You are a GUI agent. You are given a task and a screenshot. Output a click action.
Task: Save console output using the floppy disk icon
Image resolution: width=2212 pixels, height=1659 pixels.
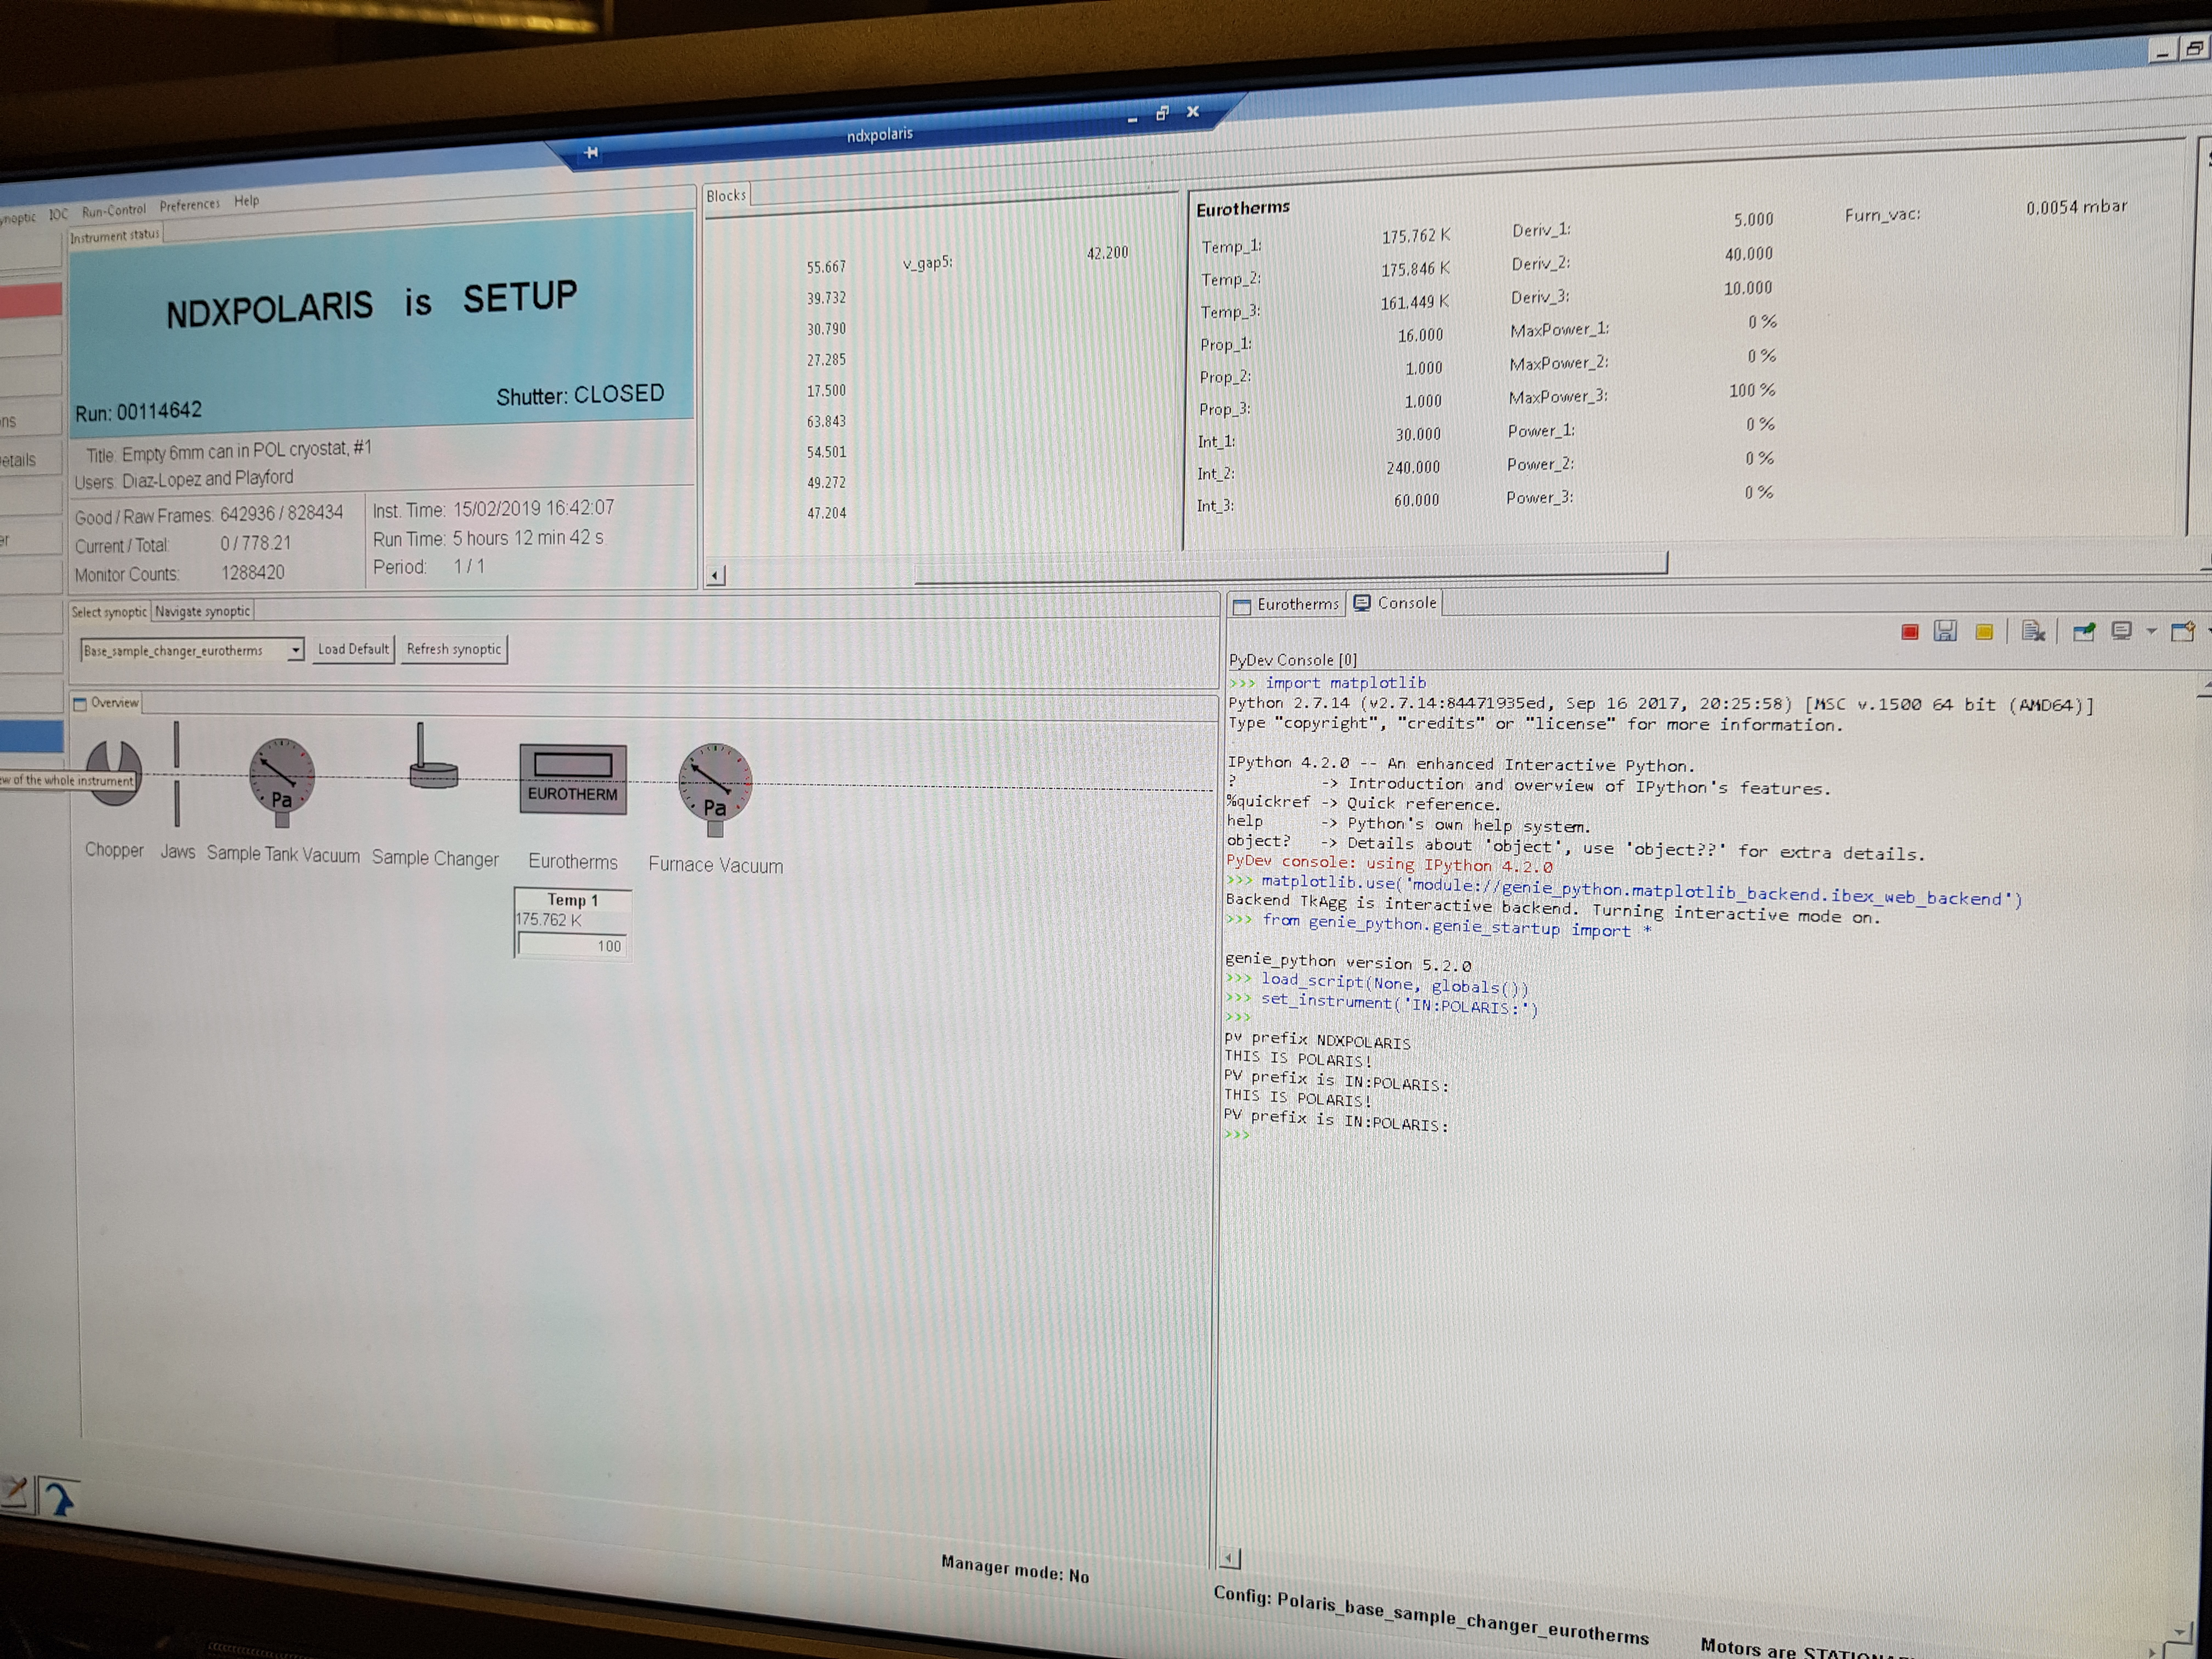(x=1946, y=631)
